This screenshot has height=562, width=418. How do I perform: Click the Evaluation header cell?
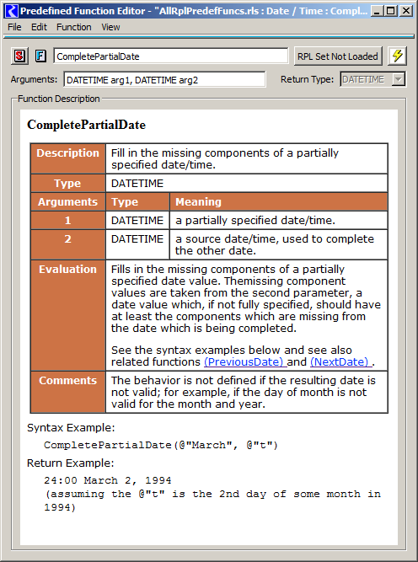[68, 315]
